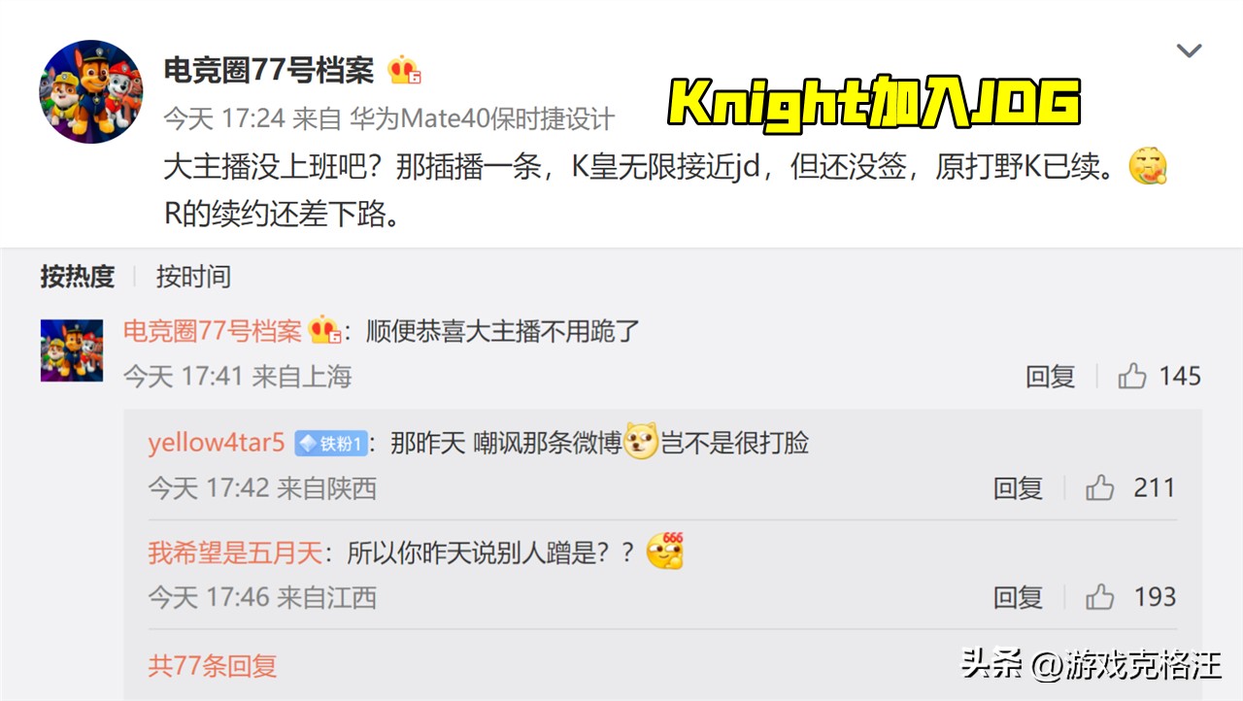1243x701 pixels.
Task: Open 电竞圈77号档案 name in the comment
Action: pyautogui.click(x=213, y=331)
